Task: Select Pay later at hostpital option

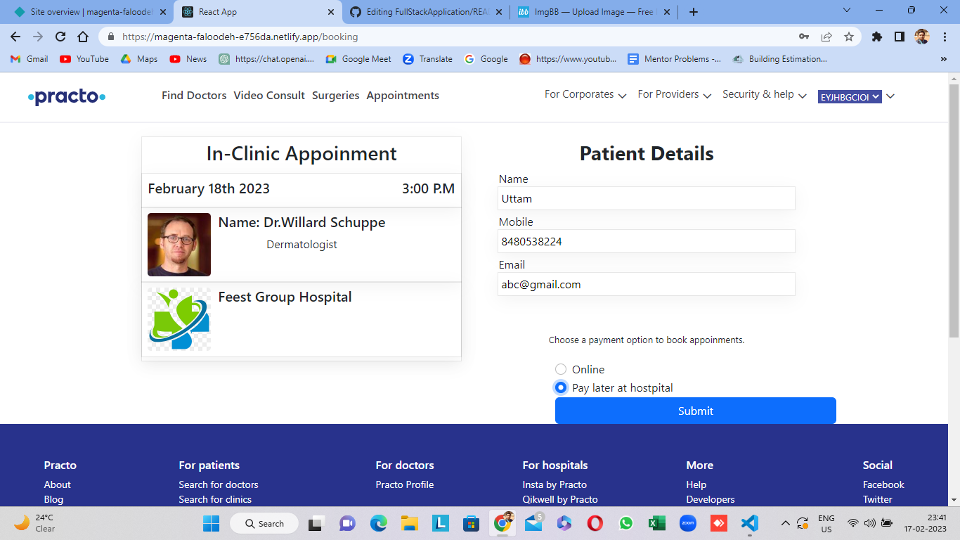Action: pos(561,387)
